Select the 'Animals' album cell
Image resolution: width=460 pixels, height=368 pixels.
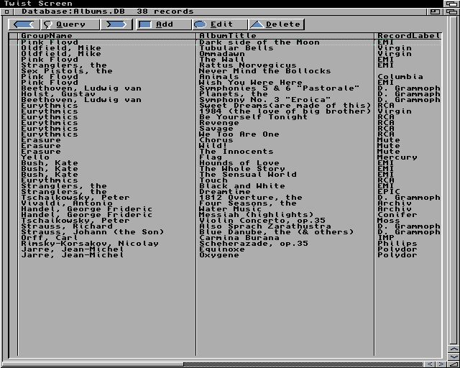click(x=218, y=77)
